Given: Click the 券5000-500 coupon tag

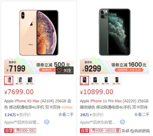Looking at the screenshot, I should (25, 131).
